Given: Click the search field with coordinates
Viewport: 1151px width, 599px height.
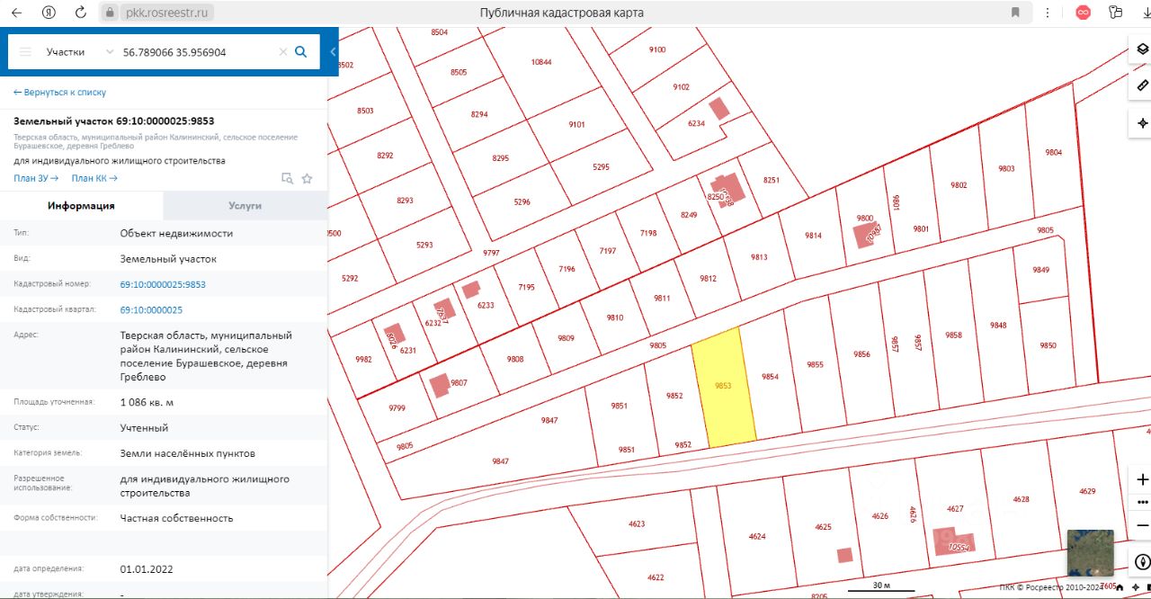Looking at the screenshot, I should click(x=197, y=52).
